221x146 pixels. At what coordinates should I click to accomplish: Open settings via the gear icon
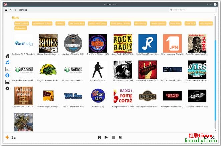7,88
